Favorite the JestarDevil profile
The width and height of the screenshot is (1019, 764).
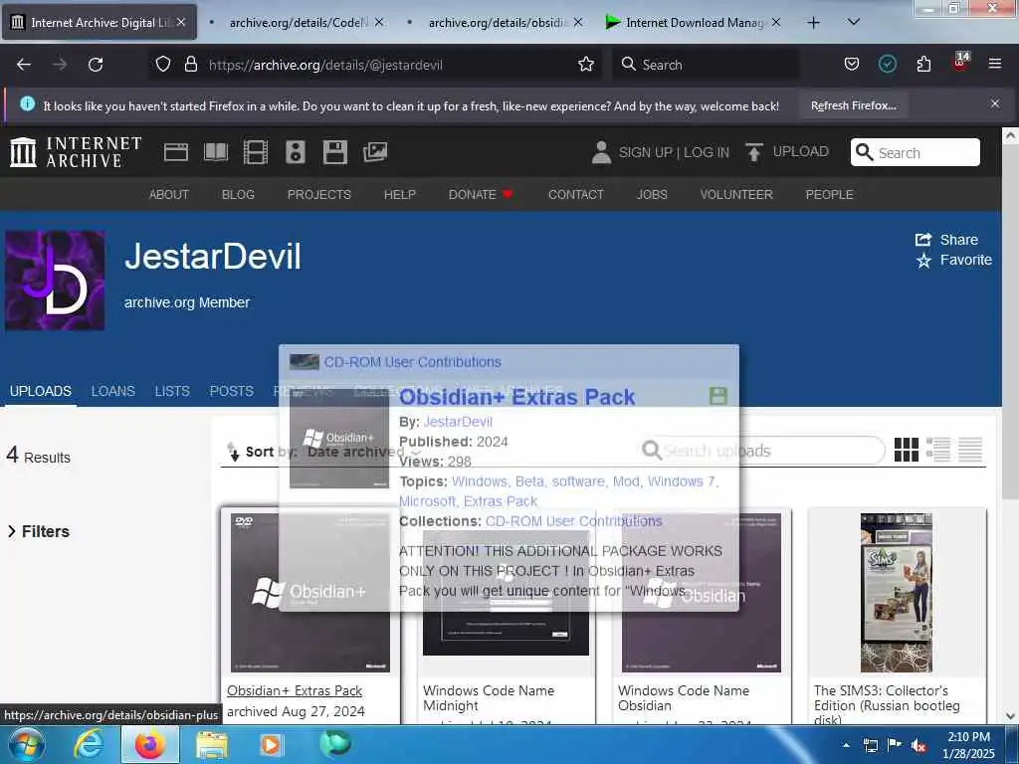point(954,261)
